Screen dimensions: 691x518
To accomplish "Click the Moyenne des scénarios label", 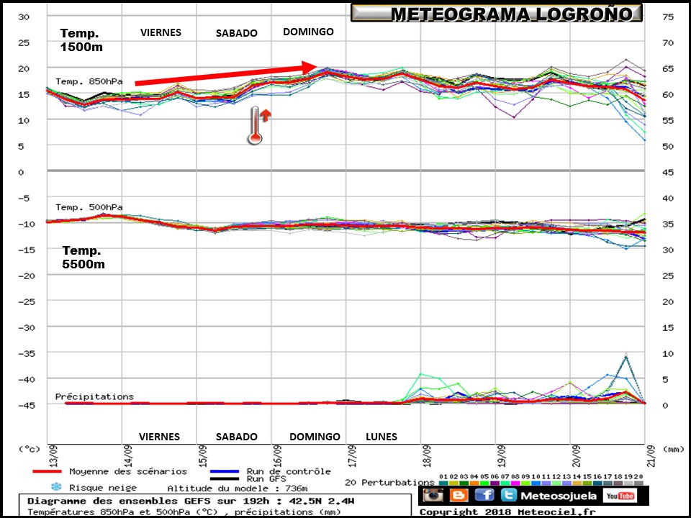I will 128,471.
